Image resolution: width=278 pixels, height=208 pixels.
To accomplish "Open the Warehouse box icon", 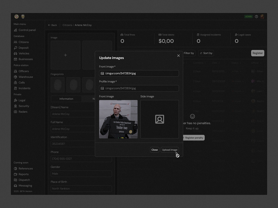I will click(16, 77).
